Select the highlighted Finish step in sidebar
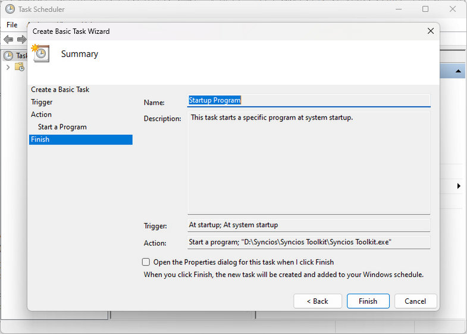Image resolution: width=467 pixels, height=334 pixels. (81, 140)
